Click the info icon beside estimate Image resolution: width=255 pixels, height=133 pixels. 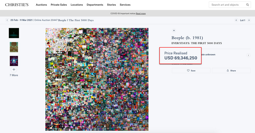click(x=248, y=55)
